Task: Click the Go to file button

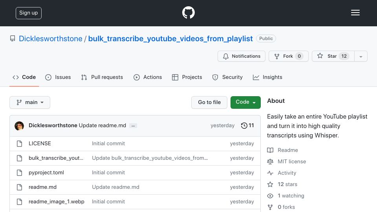Action: click(x=209, y=102)
